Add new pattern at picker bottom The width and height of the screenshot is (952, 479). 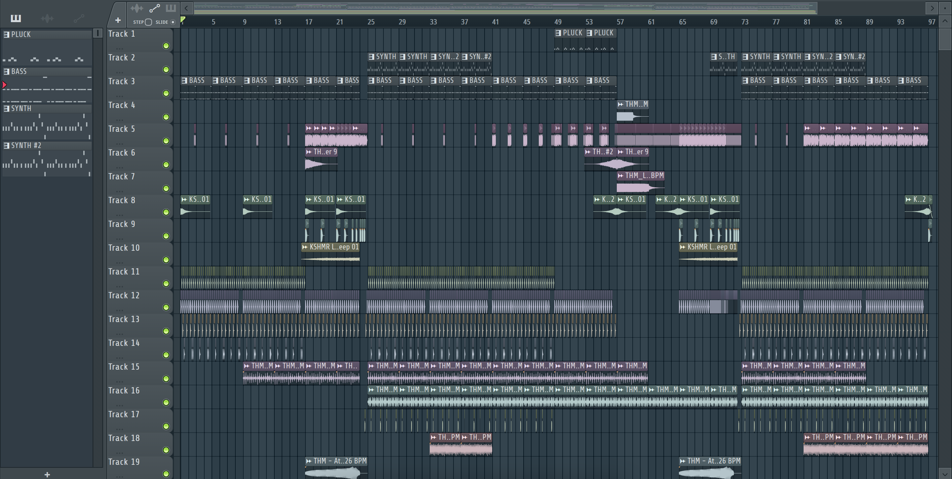[47, 475]
